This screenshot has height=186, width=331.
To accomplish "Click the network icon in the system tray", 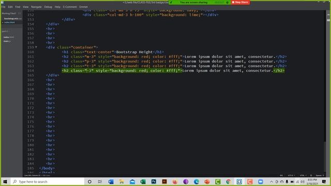I will (297, 181).
